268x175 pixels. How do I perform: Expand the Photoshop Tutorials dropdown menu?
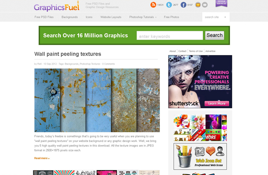(143, 17)
